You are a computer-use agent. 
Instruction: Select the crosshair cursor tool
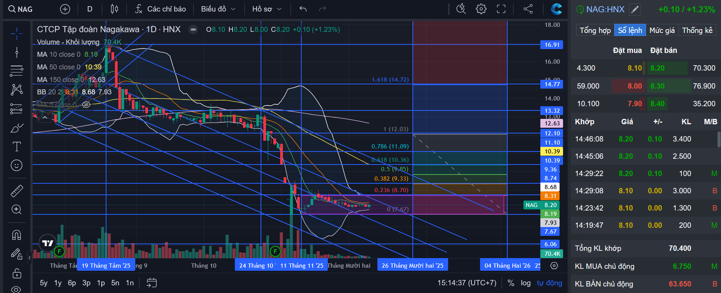[17, 34]
